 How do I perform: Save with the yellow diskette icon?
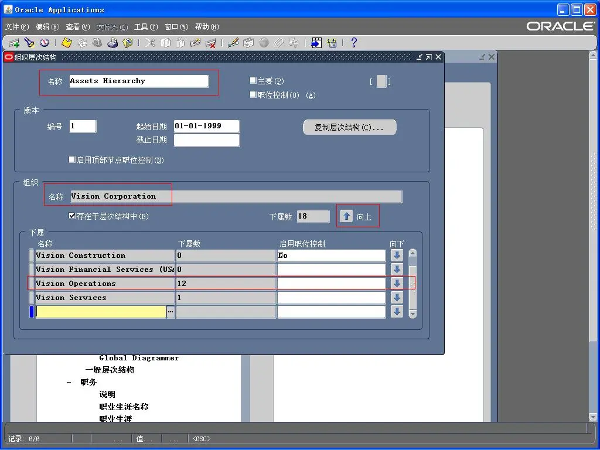pos(67,43)
